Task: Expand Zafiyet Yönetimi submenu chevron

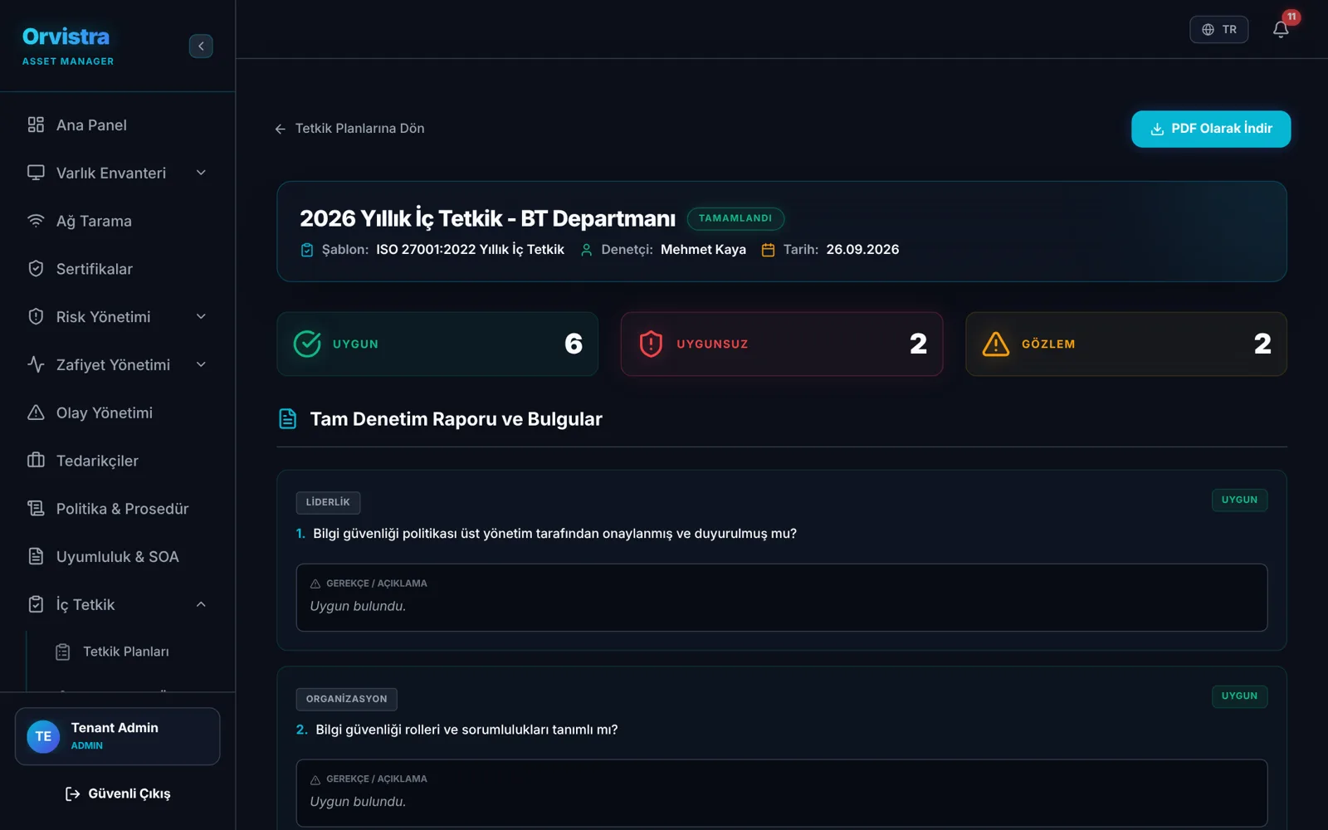Action: click(201, 364)
